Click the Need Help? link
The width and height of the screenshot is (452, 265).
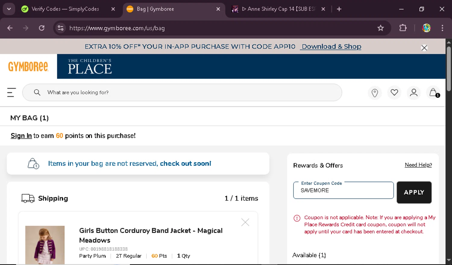(418, 165)
